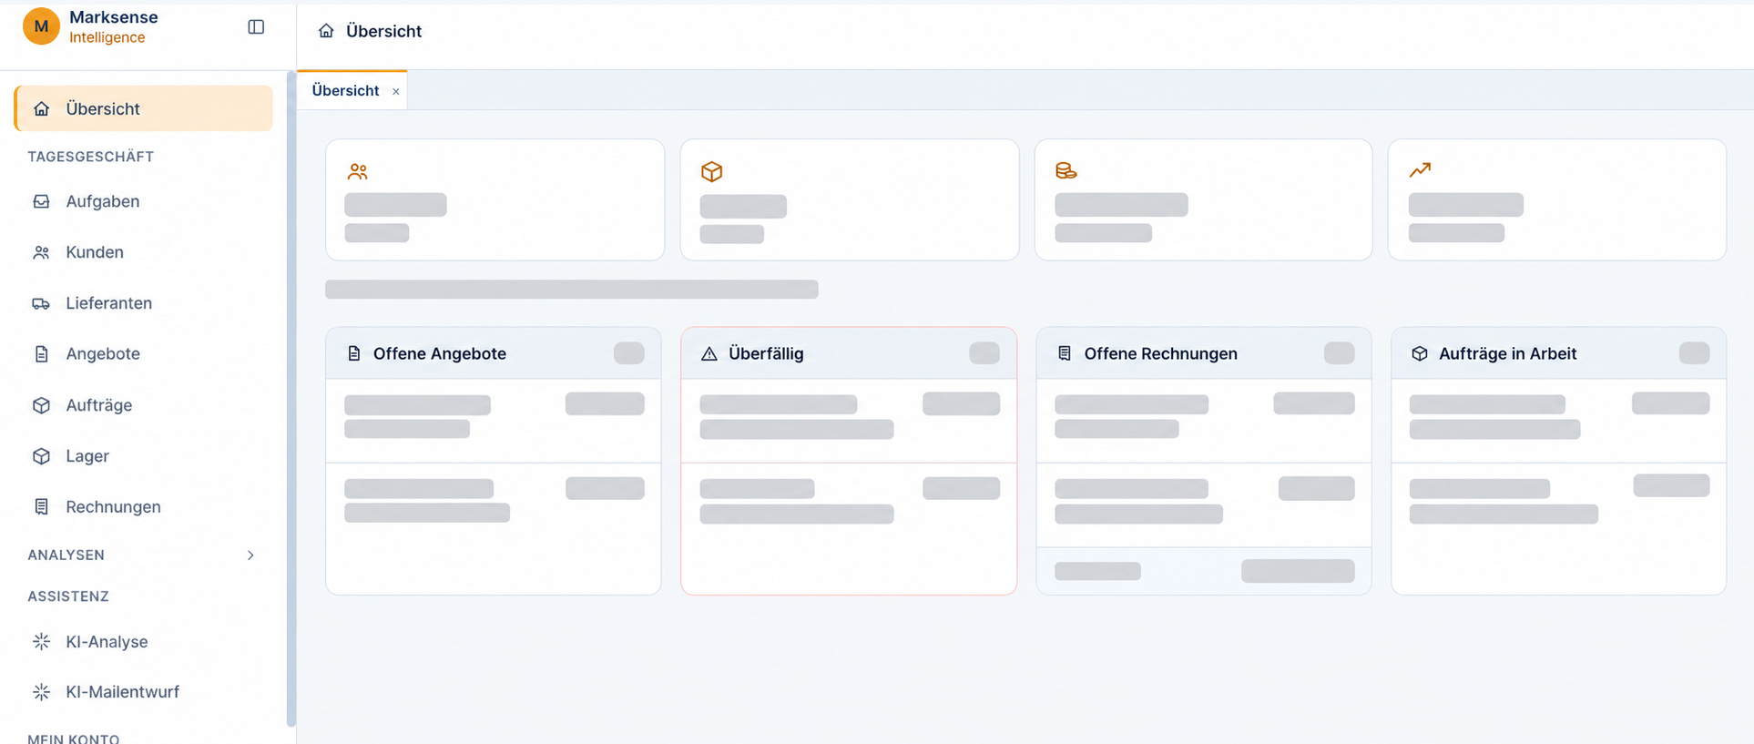The height and width of the screenshot is (744, 1754).
Task: Select the Angebote document icon in sidebar
Action: pos(41,354)
